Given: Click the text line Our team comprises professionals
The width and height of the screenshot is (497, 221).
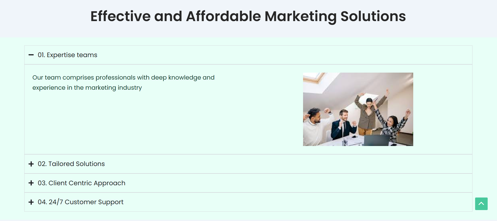Looking at the screenshot, I should point(124,77).
